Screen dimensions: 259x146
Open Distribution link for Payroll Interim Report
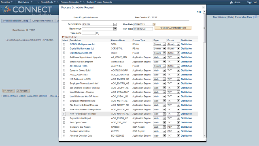click(186, 118)
